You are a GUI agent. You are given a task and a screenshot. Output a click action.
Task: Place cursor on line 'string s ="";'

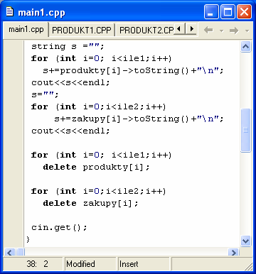[x=68, y=46]
